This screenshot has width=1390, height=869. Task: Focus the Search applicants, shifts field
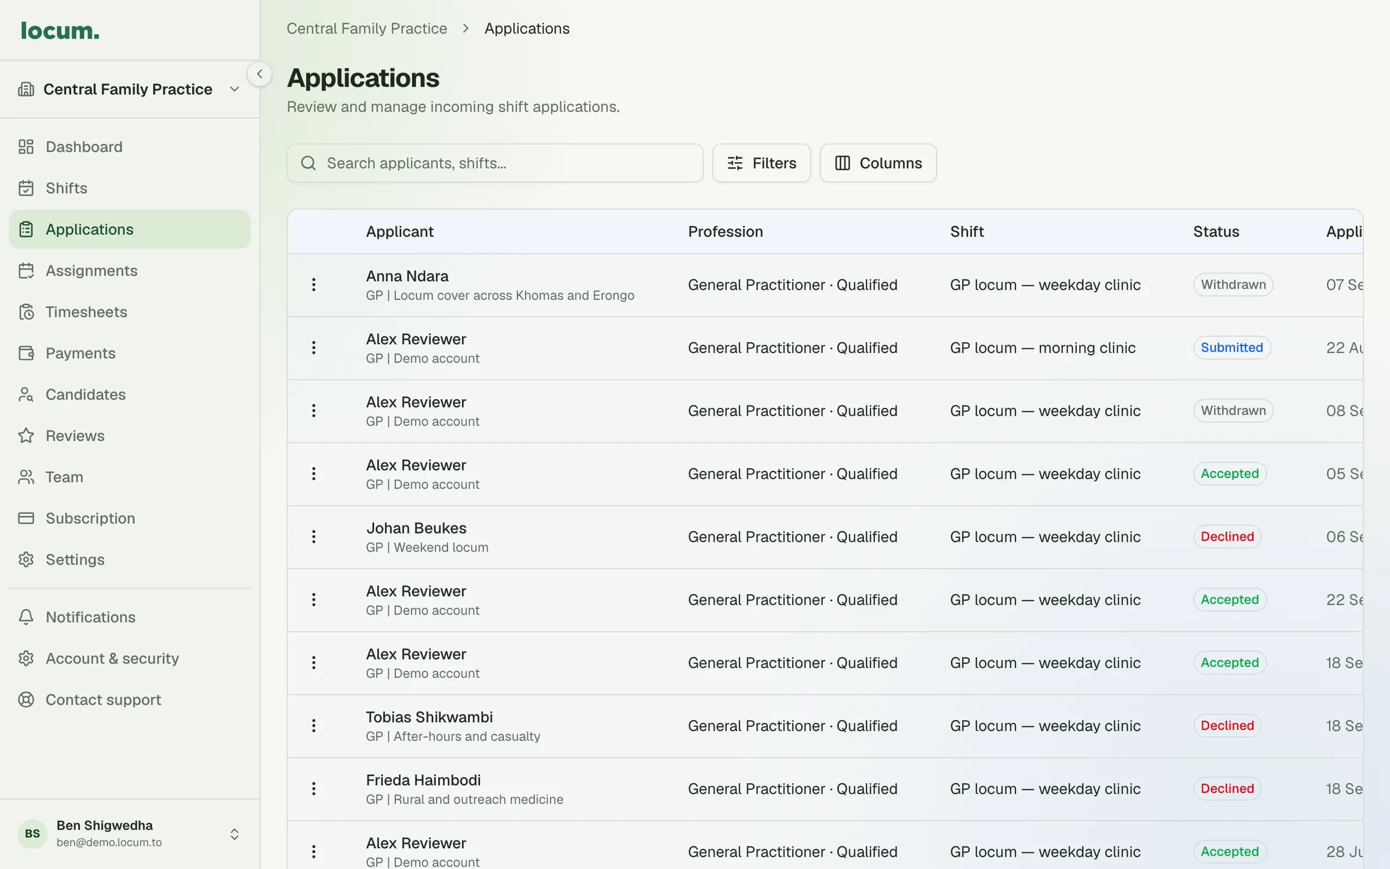[495, 163]
